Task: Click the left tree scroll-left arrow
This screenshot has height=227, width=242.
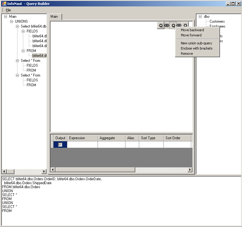Action: (x=4, y=172)
